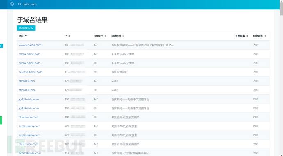Open gold.baidu.com link on port 80 row
Screen dimensions: 283x156
click(29, 108)
